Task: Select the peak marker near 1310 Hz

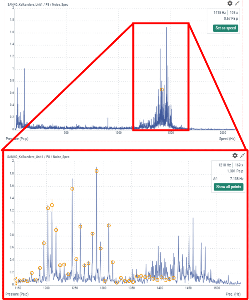Action: tap(109, 226)
